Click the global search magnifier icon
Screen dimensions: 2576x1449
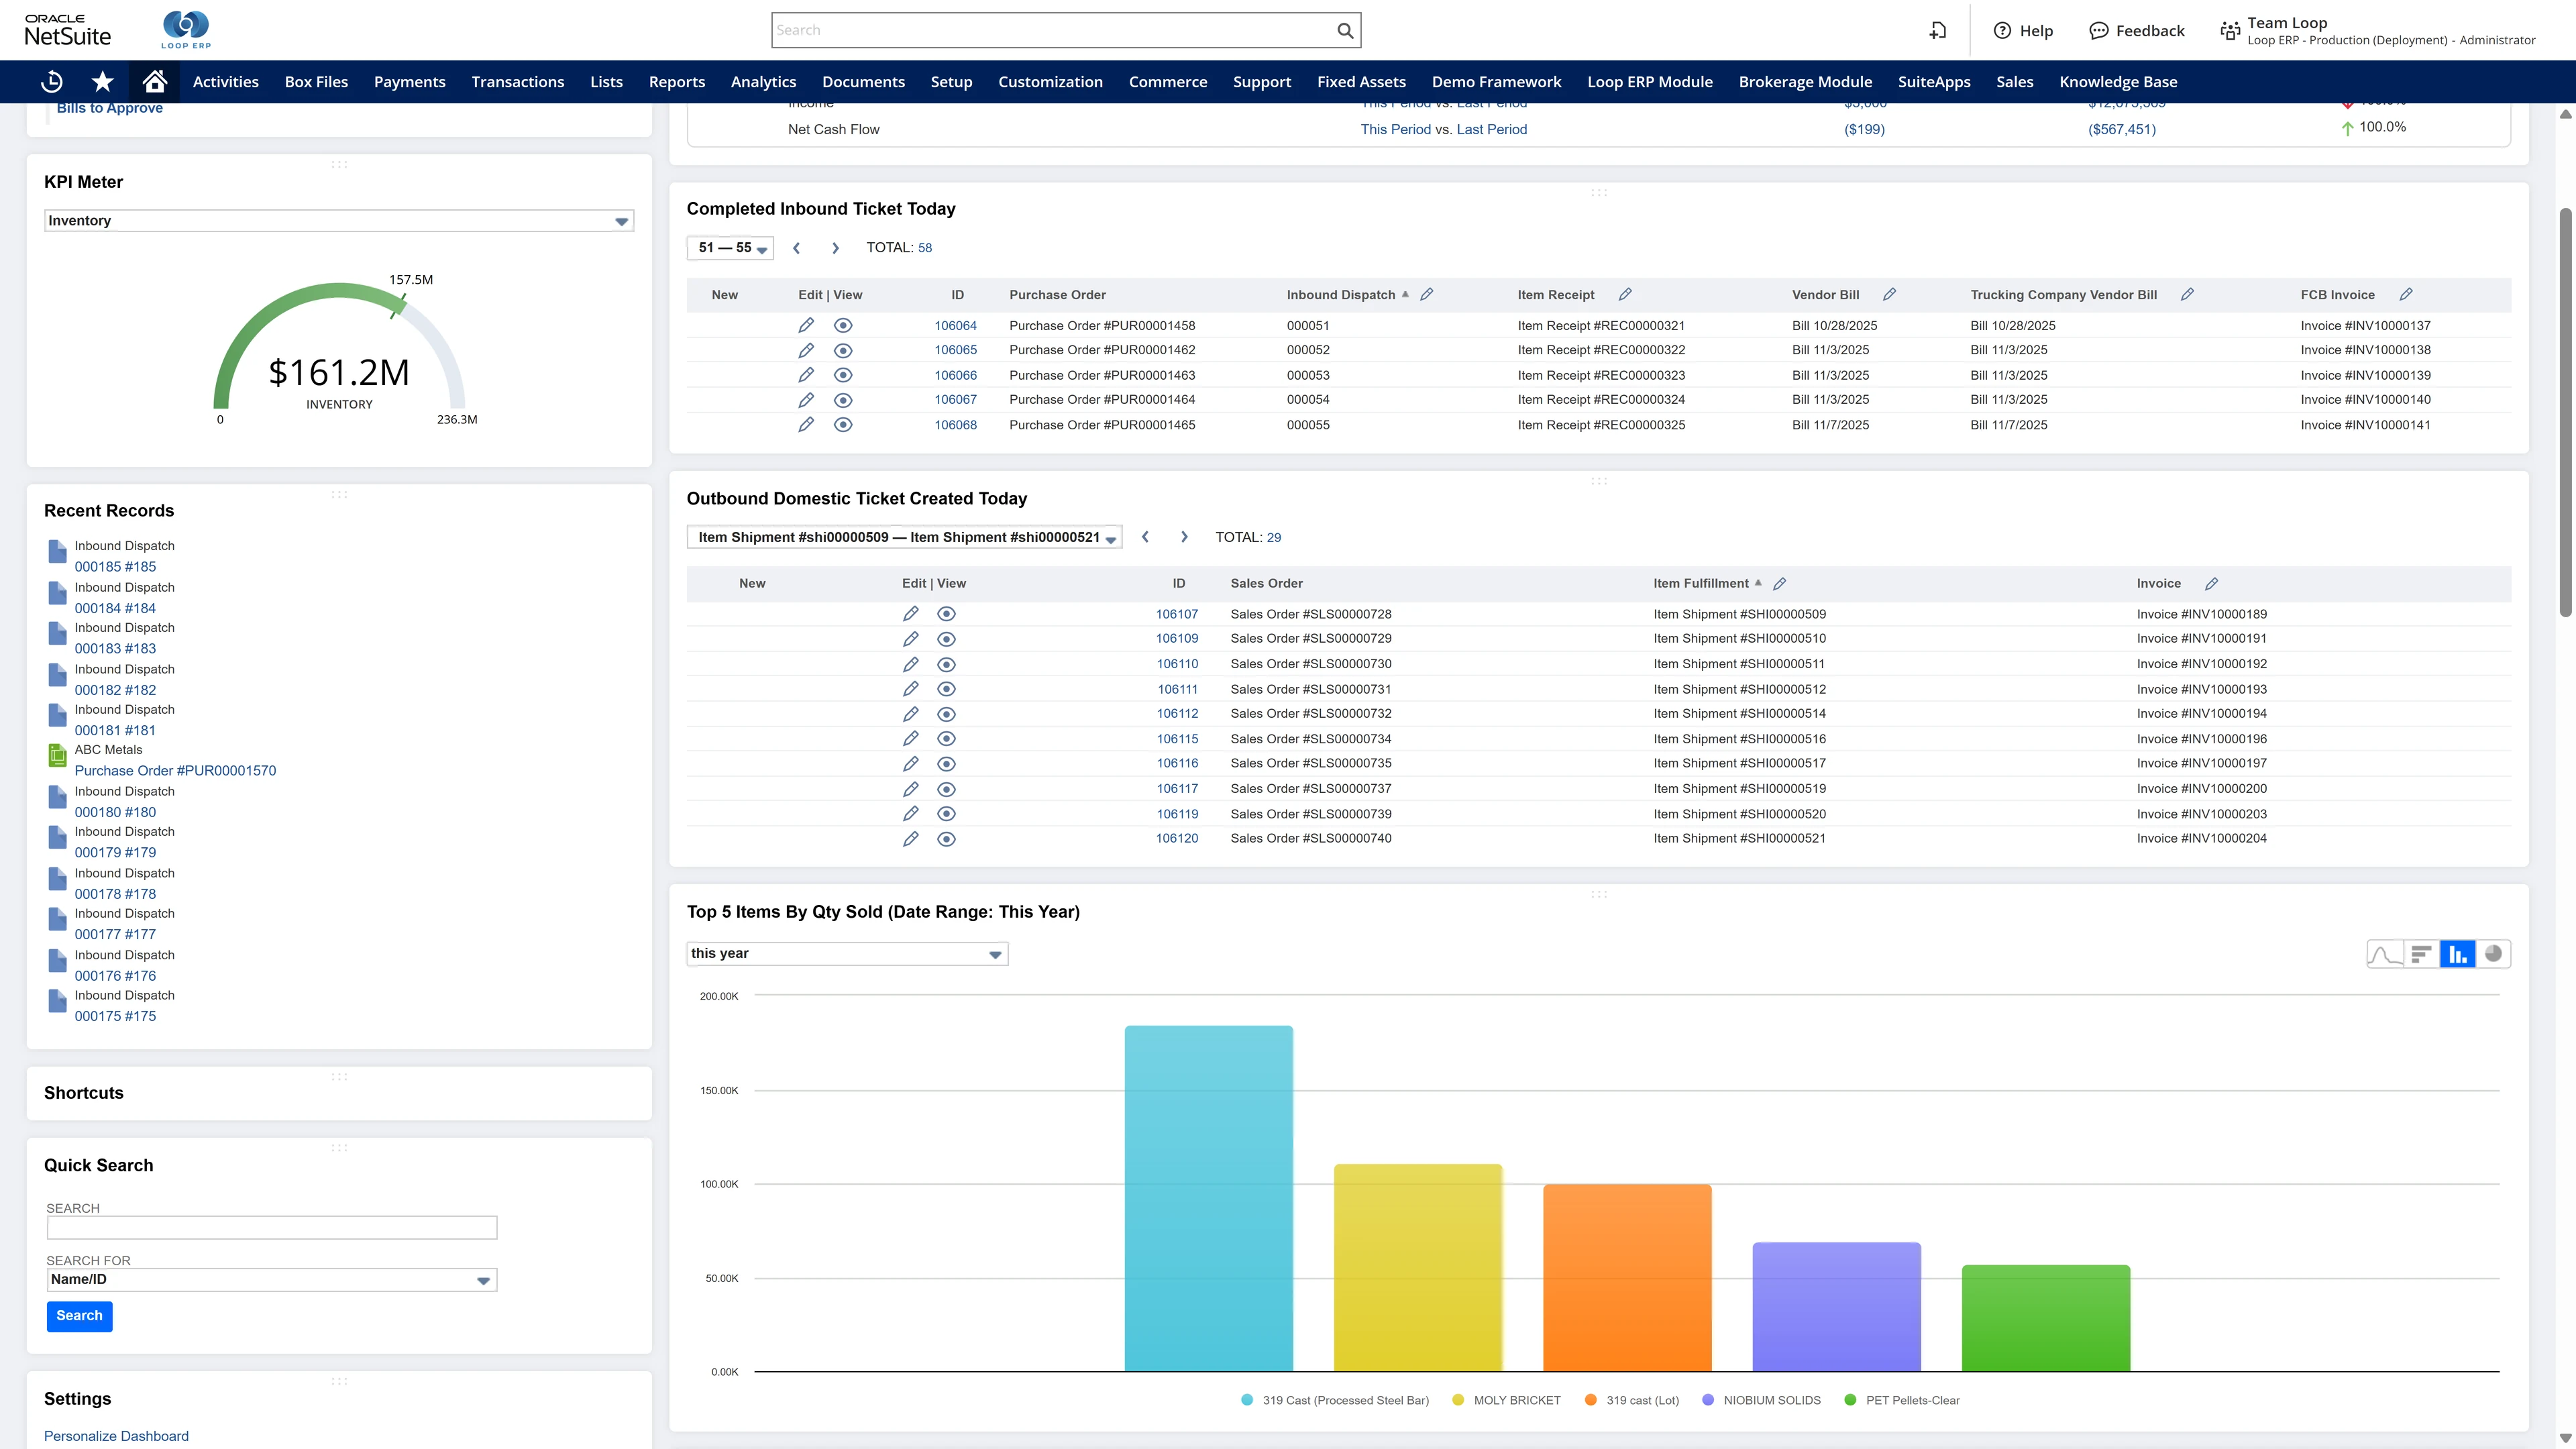(1345, 30)
